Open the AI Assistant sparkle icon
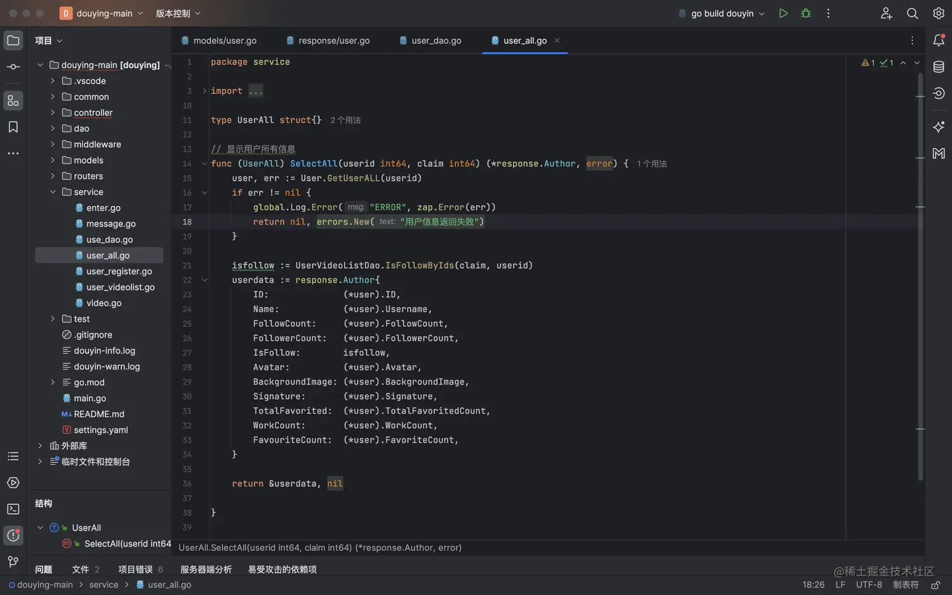Viewport: 952px width, 595px height. [x=939, y=127]
